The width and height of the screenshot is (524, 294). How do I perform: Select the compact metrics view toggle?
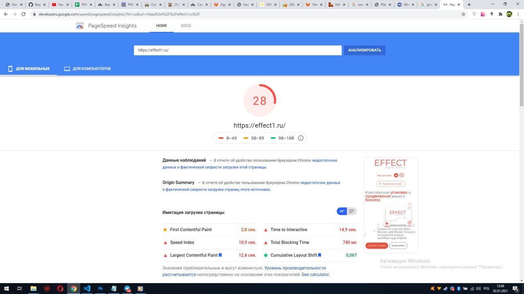(342, 211)
